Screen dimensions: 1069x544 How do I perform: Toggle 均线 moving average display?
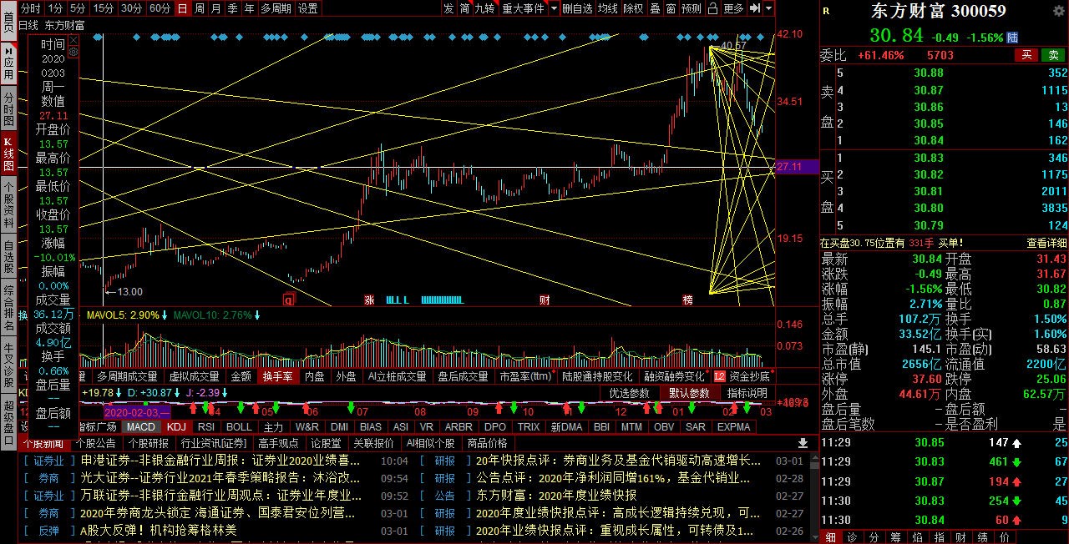click(x=607, y=8)
